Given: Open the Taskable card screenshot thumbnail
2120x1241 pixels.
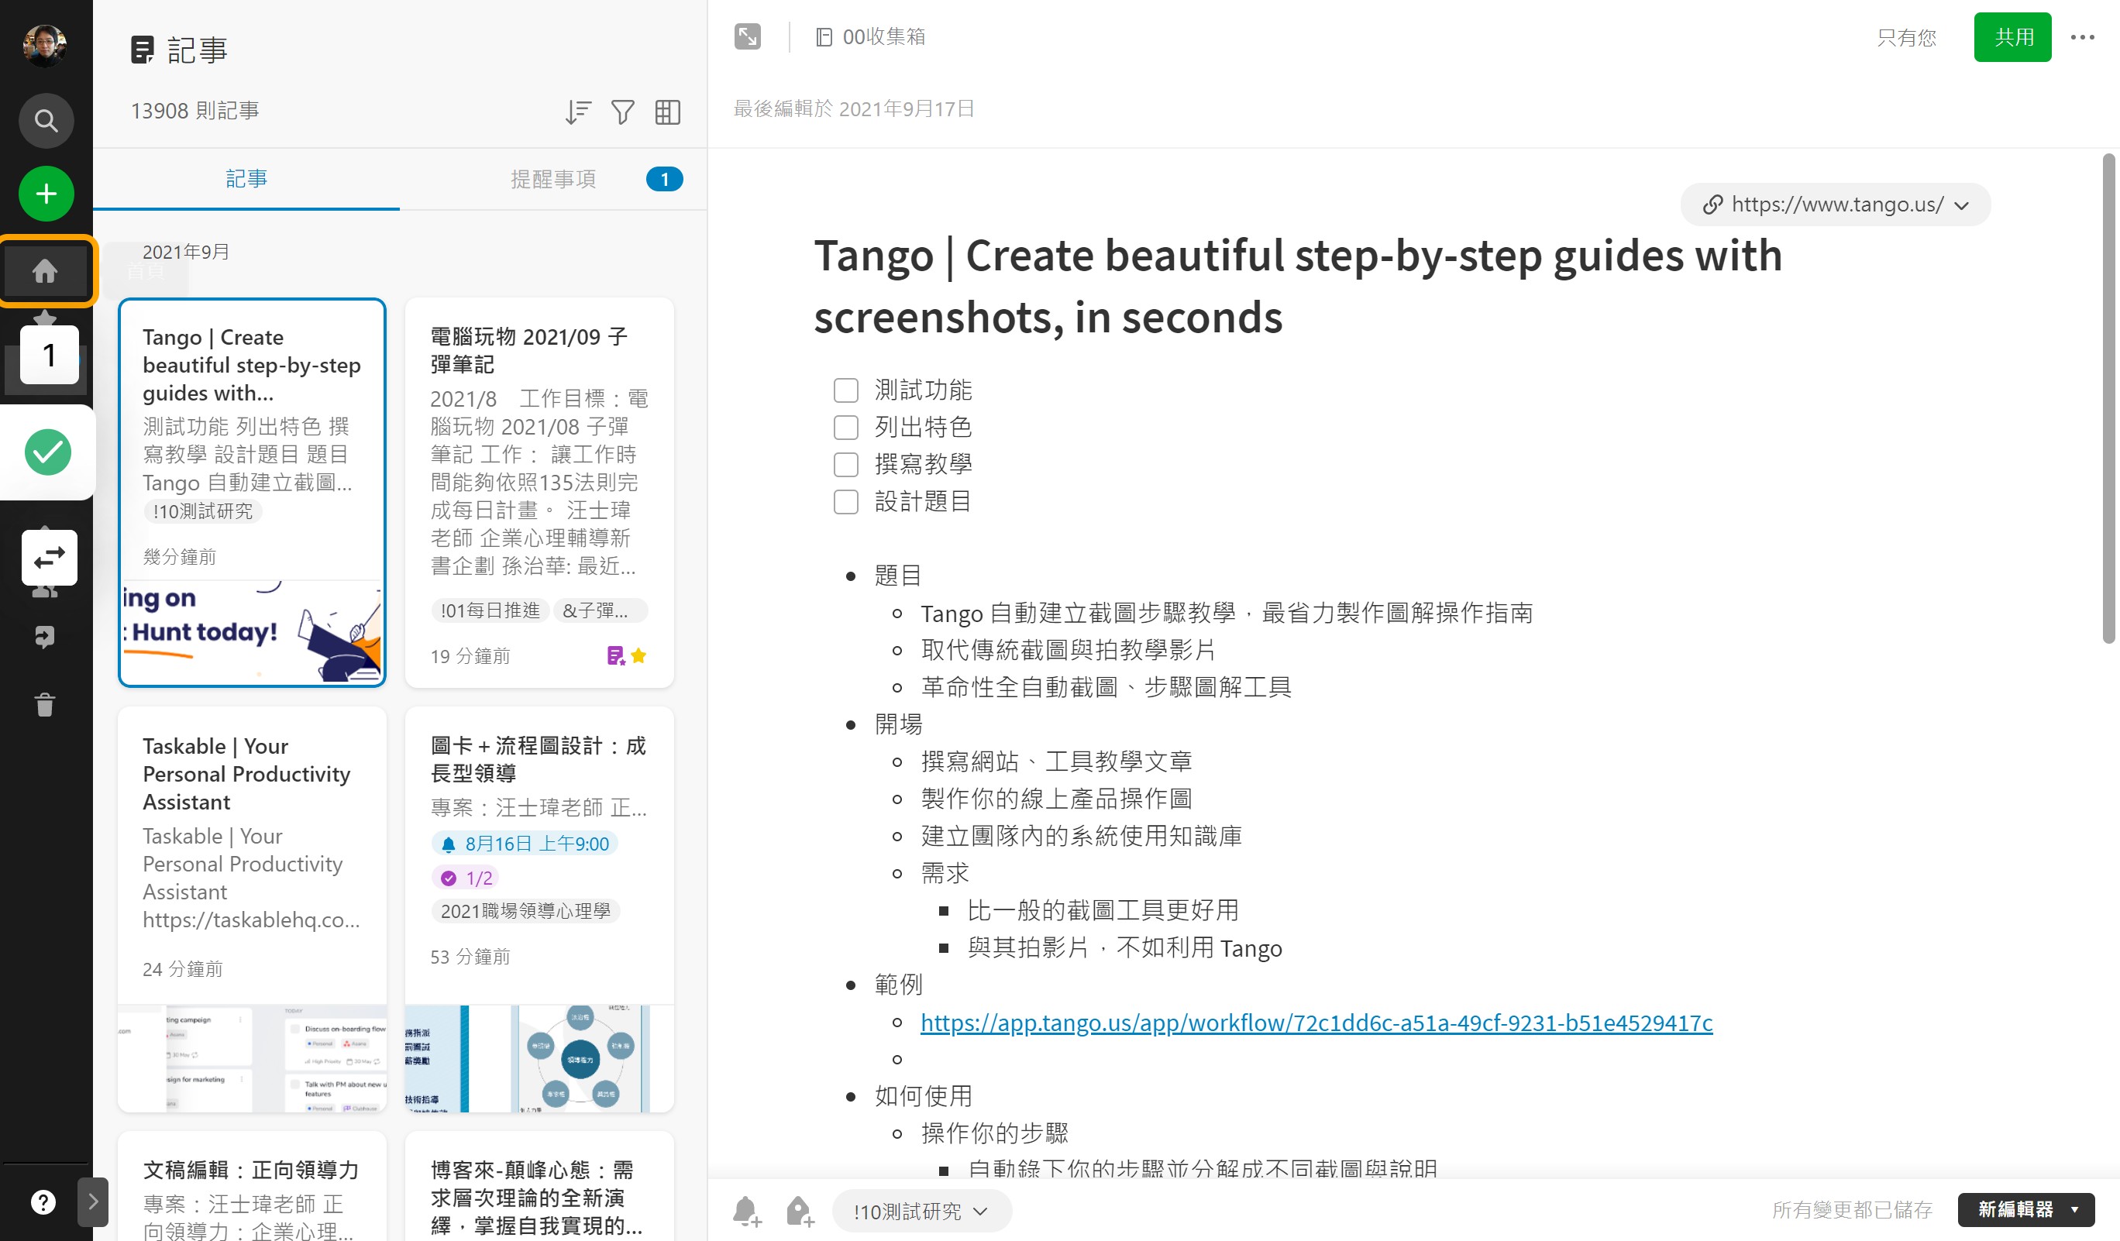Looking at the screenshot, I should (x=253, y=1057).
